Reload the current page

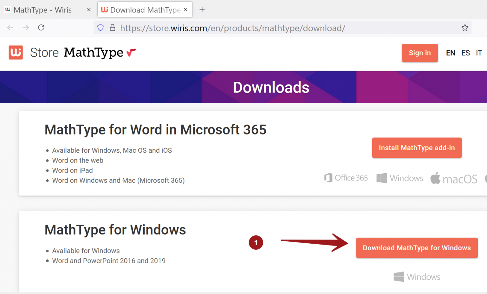point(41,28)
